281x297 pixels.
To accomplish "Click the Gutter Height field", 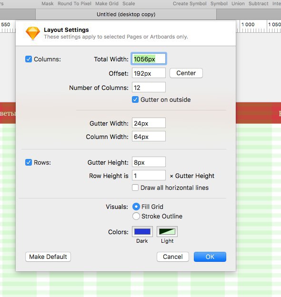I will (149, 162).
